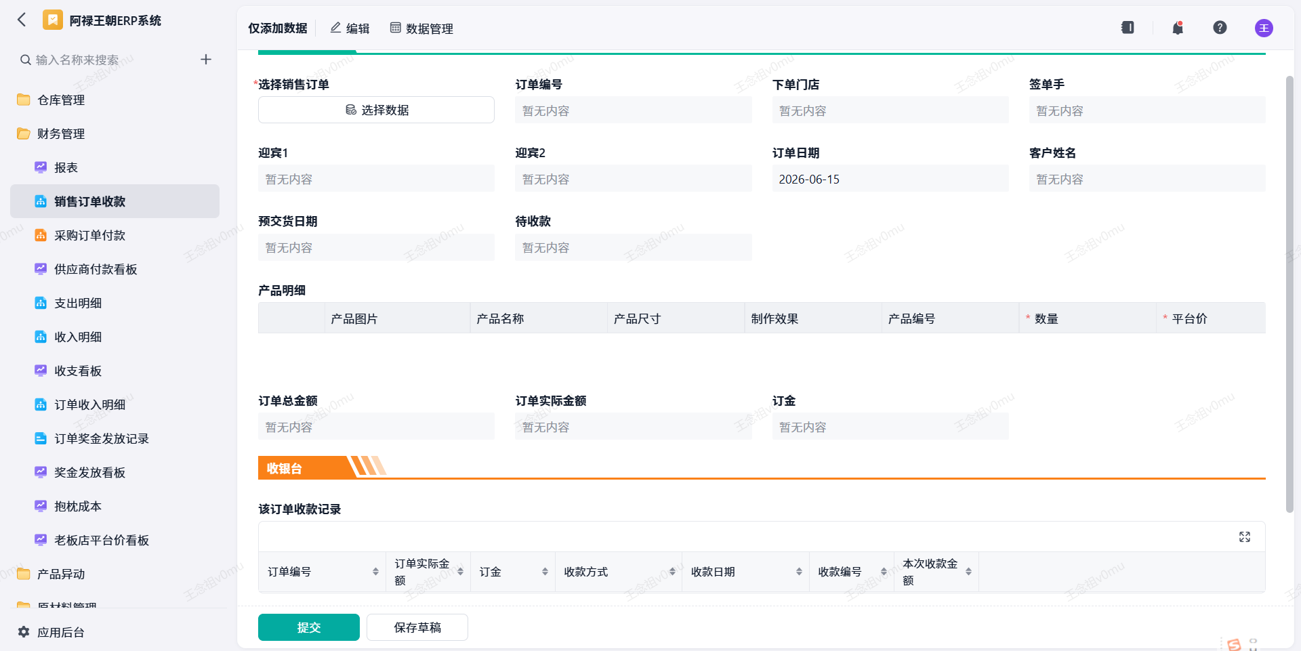The height and width of the screenshot is (651, 1301).
Task: Click the 订单总金额 field
Action: point(376,427)
